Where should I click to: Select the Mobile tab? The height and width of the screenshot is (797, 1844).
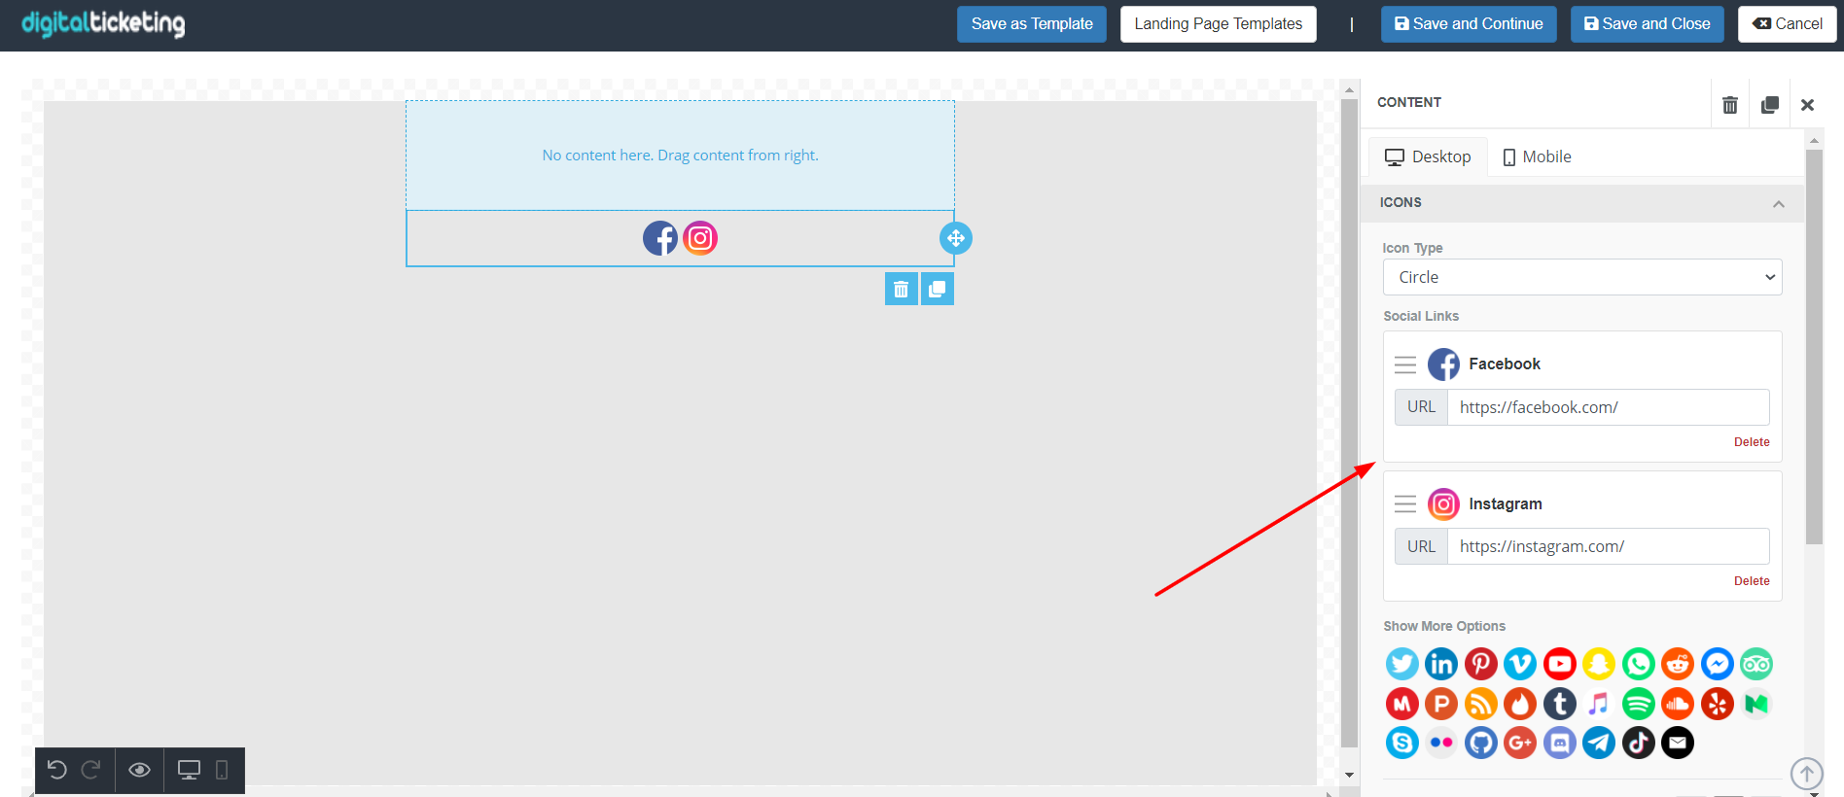(x=1537, y=156)
